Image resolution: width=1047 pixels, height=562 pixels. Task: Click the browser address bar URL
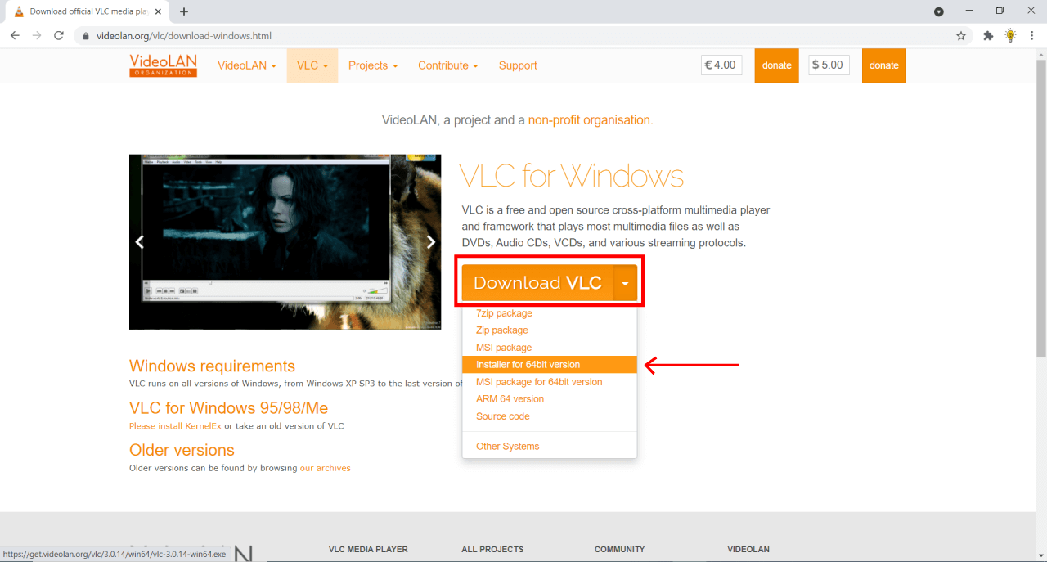[184, 36]
